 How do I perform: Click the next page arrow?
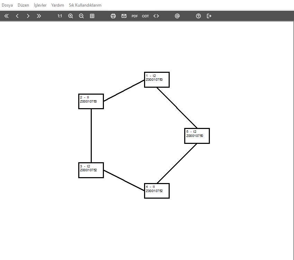click(28, 16)
